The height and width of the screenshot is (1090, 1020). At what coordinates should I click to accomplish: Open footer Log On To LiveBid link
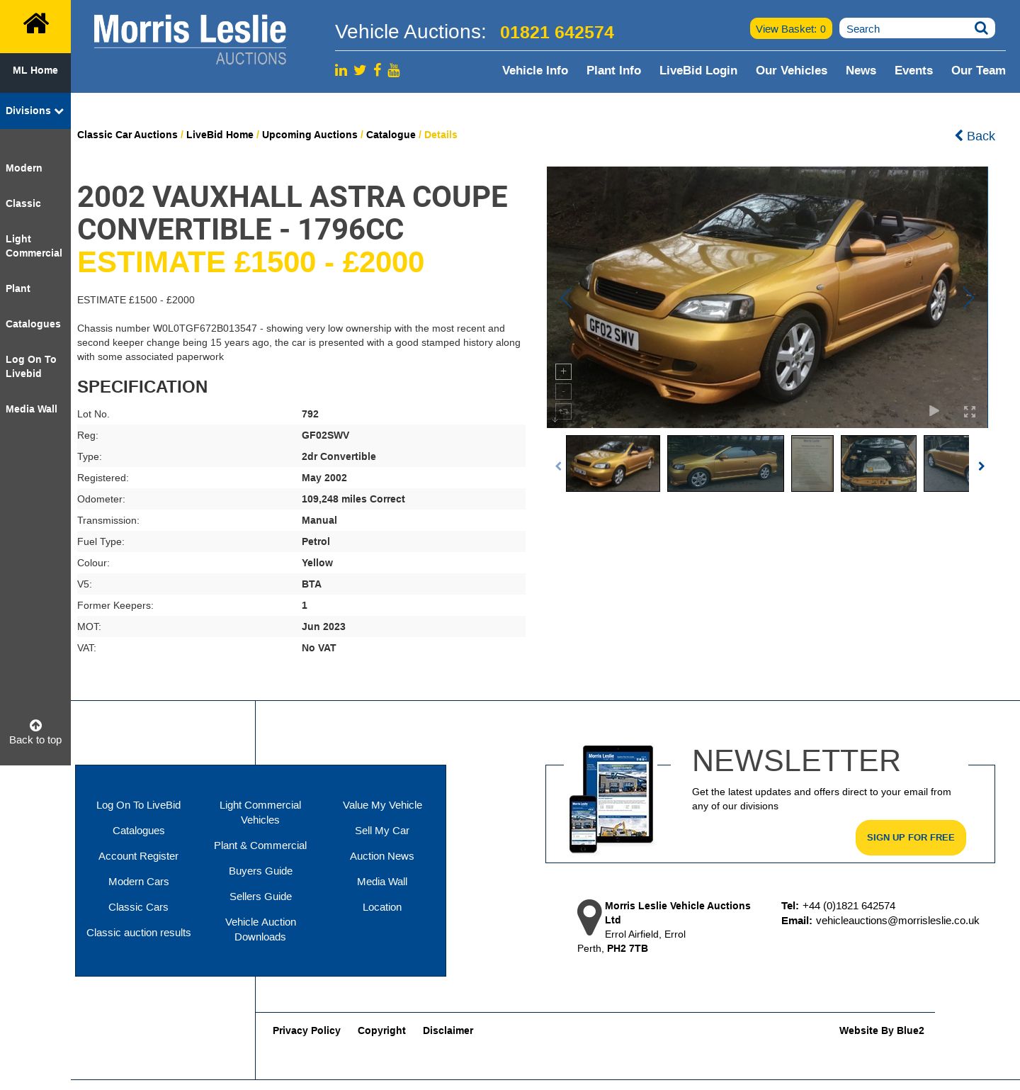point(139,805)
